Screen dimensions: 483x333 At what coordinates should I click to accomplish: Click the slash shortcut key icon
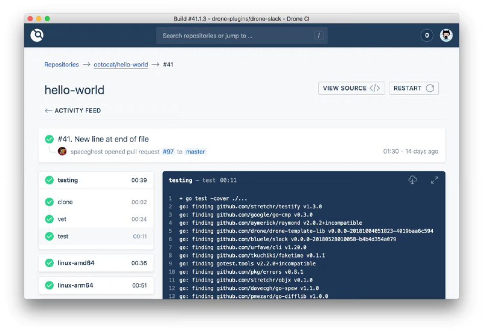[318, 36]
